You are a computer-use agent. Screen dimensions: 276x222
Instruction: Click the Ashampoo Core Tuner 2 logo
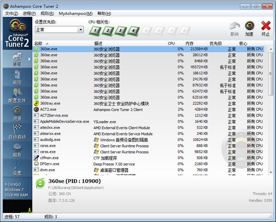(17, 33)
